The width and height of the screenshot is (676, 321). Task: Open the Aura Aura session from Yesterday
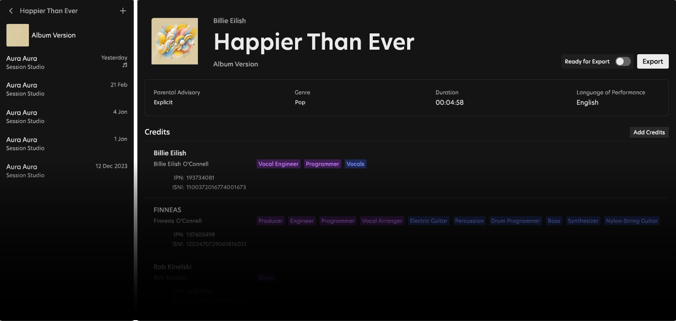pyautogui.click(x=67, y=62)
